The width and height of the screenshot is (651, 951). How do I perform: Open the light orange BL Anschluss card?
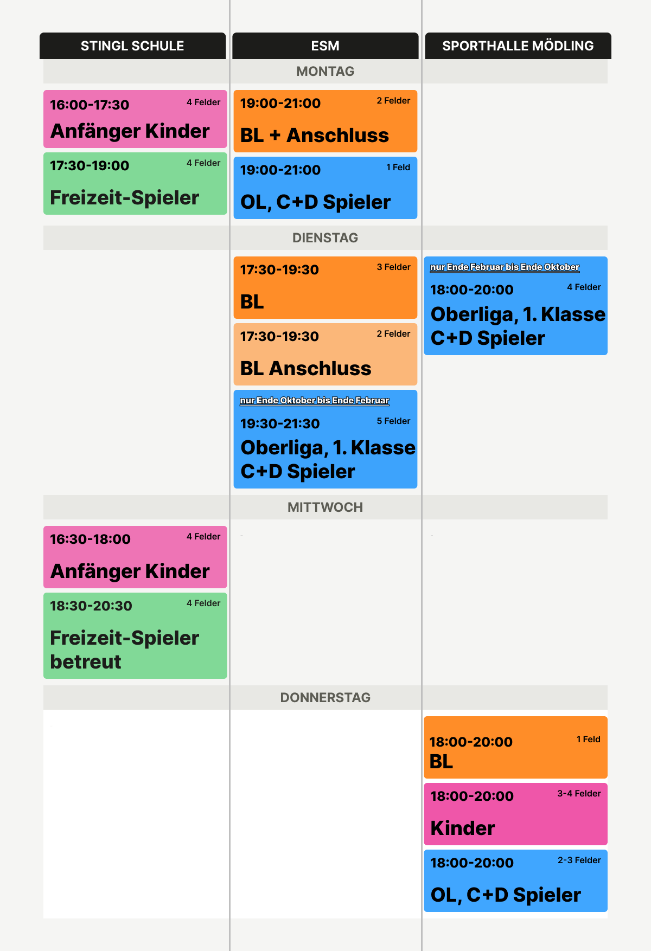coord(325,354)
